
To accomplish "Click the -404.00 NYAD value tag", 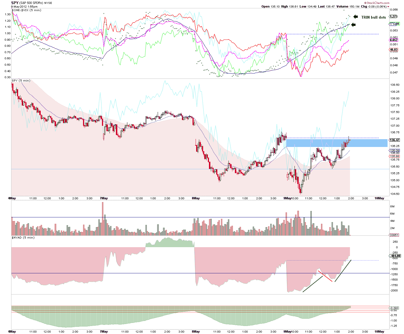I will pos(395,256).
